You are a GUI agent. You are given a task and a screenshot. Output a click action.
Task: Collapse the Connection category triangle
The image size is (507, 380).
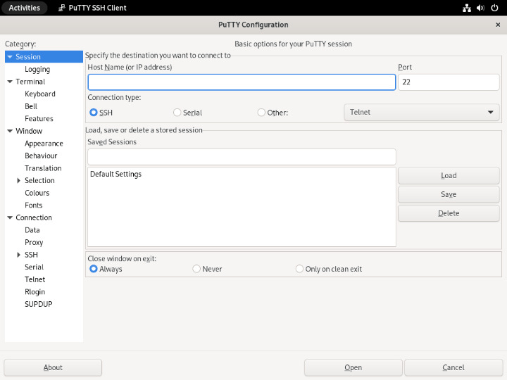pos(10,217)
